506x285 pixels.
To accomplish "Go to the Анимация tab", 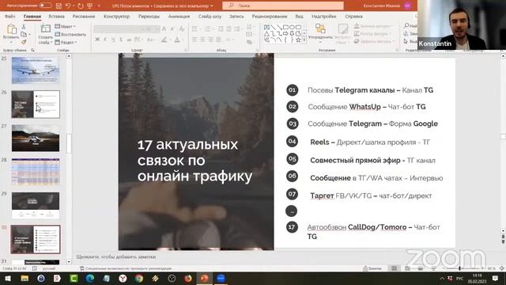I will click(x=179, y=16).
